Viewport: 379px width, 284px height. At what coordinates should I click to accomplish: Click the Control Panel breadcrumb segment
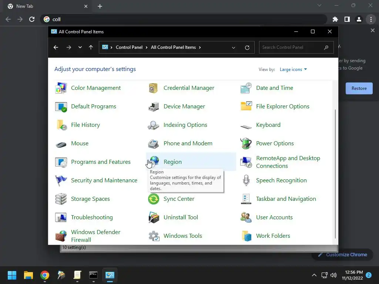tap(129, 47)
